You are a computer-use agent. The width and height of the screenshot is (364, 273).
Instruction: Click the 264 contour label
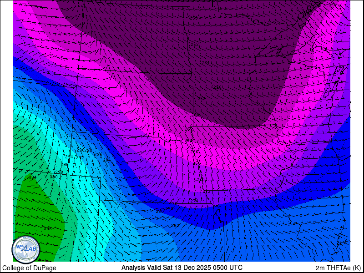(188, 141)
